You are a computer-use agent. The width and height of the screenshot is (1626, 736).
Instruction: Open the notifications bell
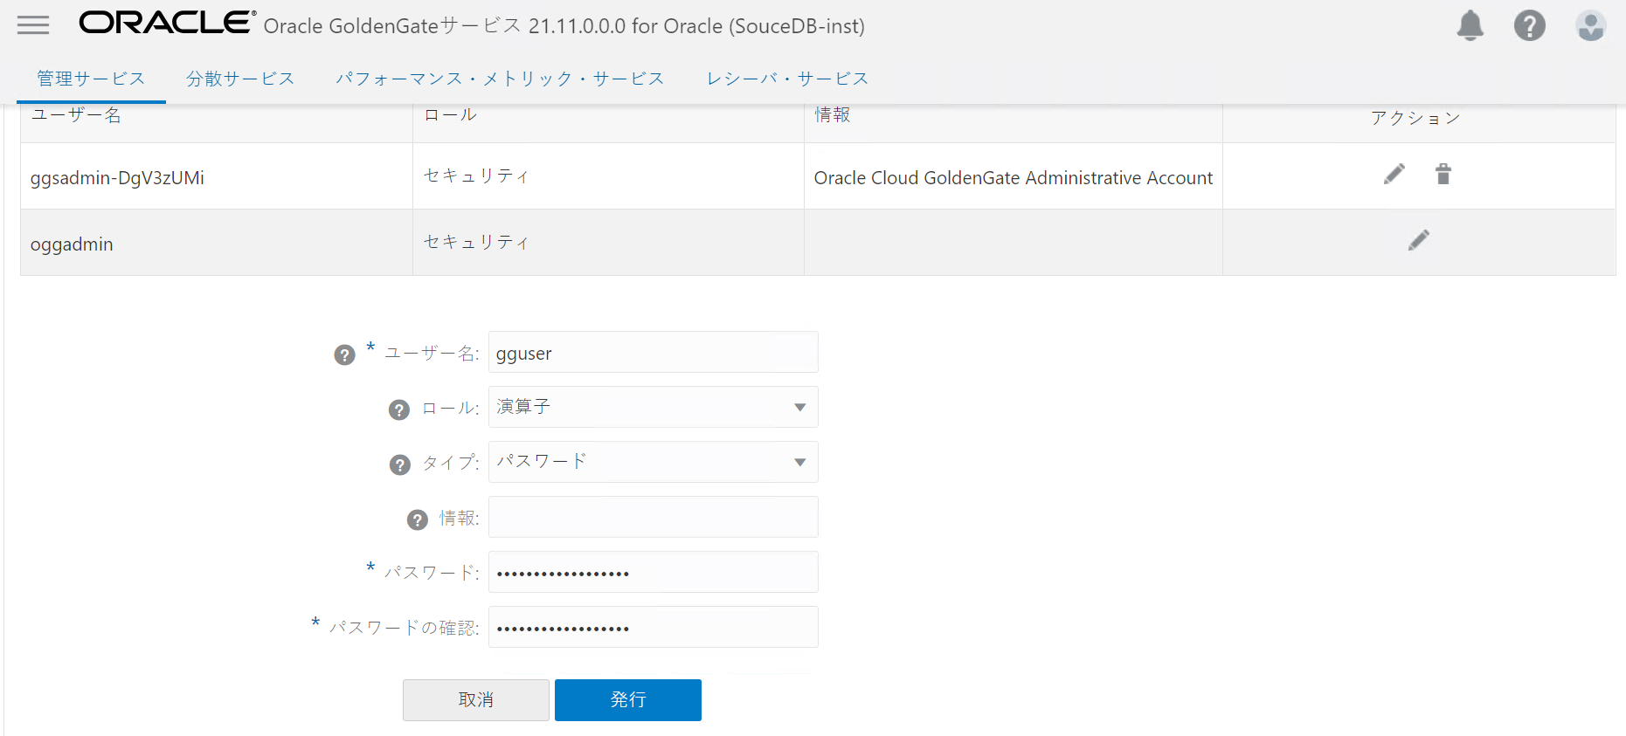tap(1470, 25)
